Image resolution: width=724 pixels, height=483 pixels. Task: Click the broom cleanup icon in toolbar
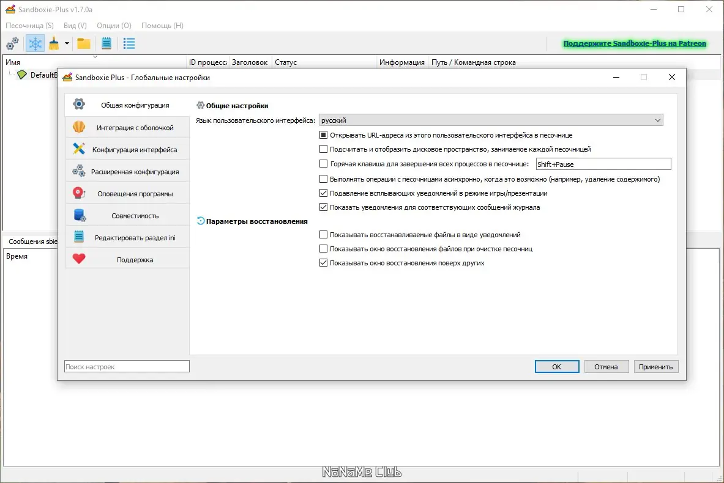point(54,44)
